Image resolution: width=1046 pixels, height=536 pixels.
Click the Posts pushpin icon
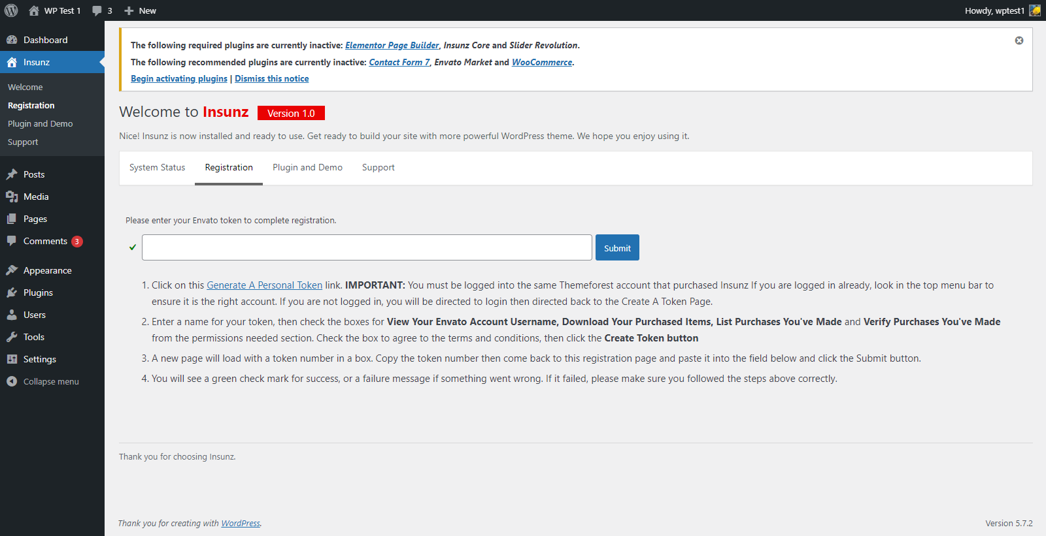tap(12, 174)
